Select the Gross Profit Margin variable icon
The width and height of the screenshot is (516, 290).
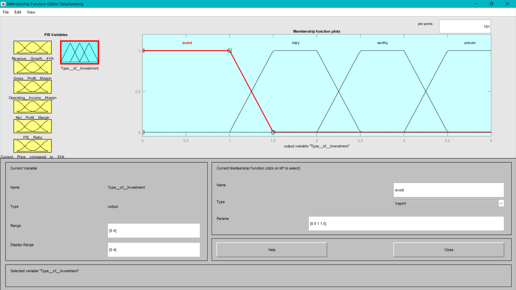pos(33,67)
